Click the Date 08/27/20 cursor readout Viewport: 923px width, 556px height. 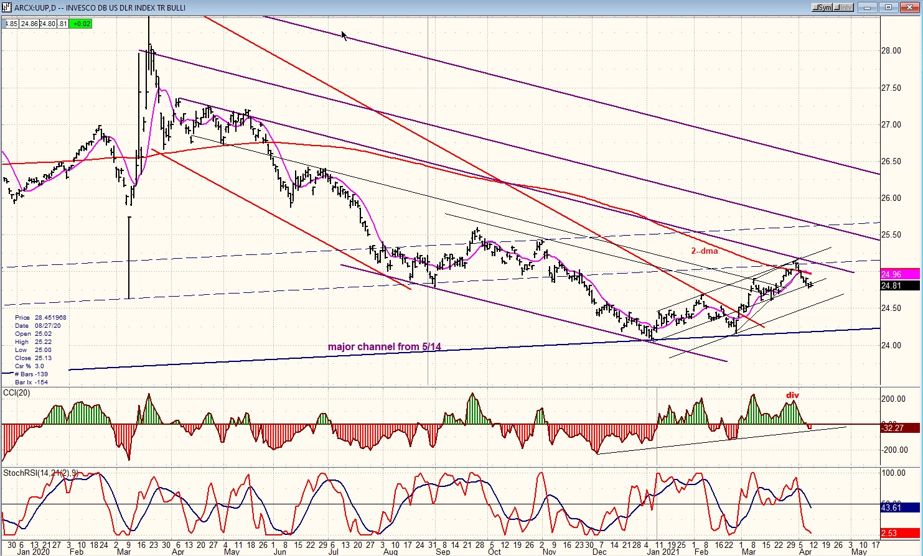[x=38, y=325]
